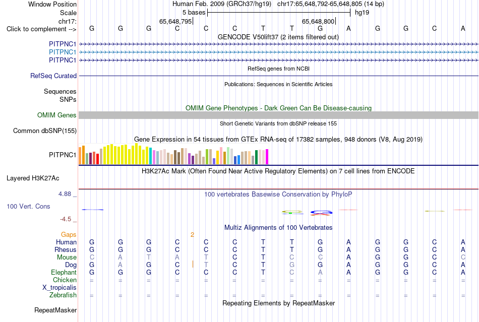Open 'OMIM Gene Phenotypes' green track title

[278, 108]
